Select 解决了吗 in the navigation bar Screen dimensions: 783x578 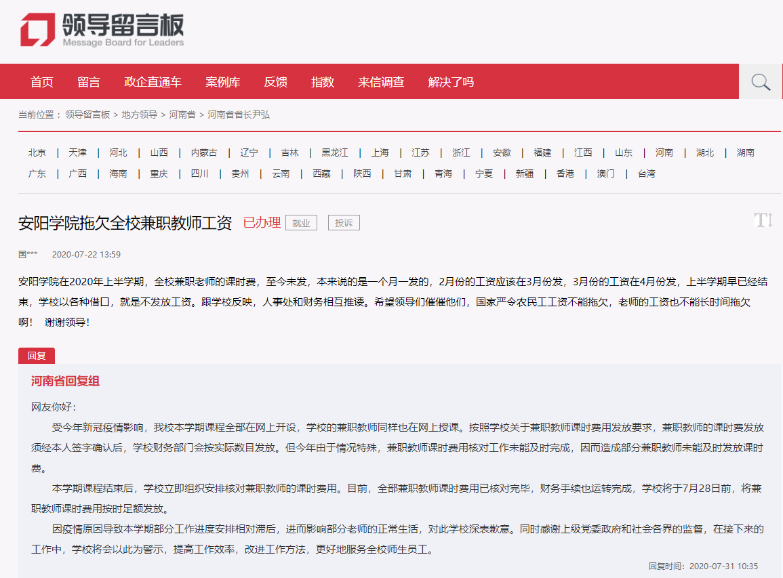tap(451, 82)
